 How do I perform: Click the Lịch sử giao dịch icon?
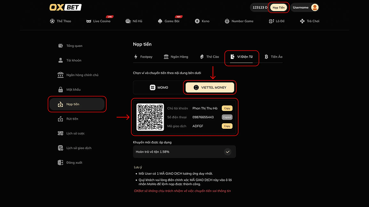(60, 148)
